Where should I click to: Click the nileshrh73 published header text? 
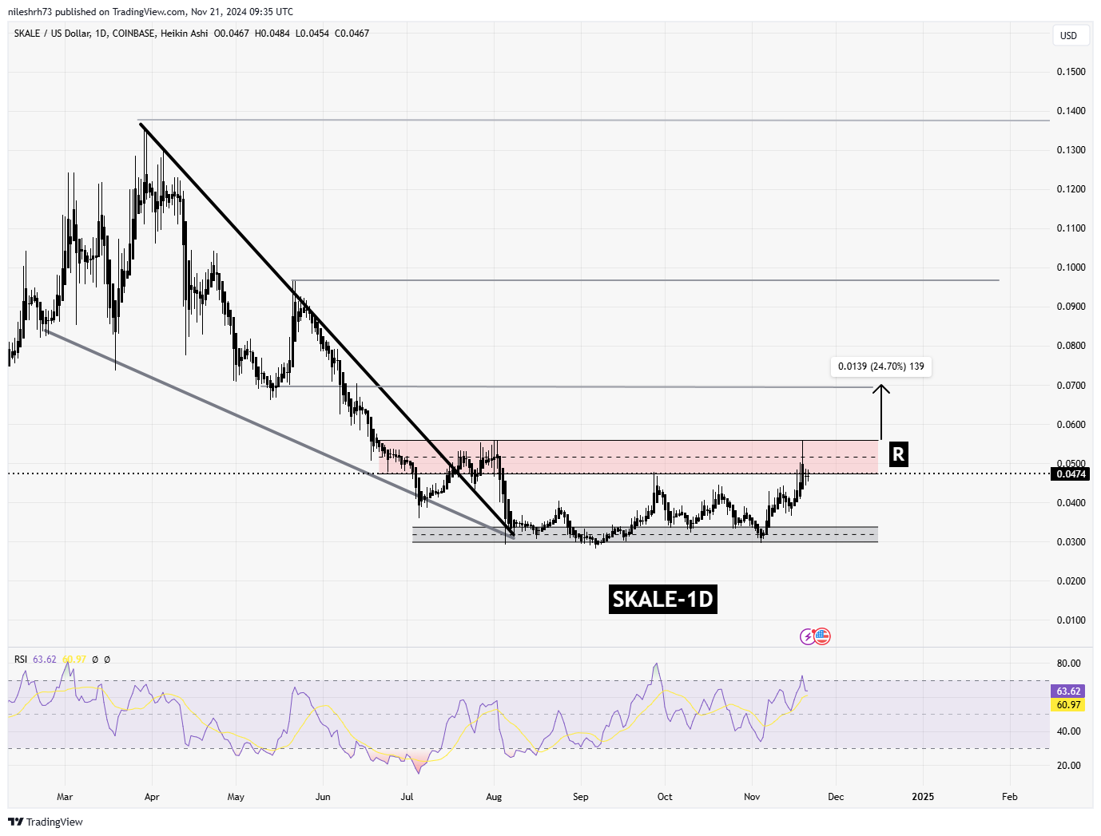(x=150, y=12)
